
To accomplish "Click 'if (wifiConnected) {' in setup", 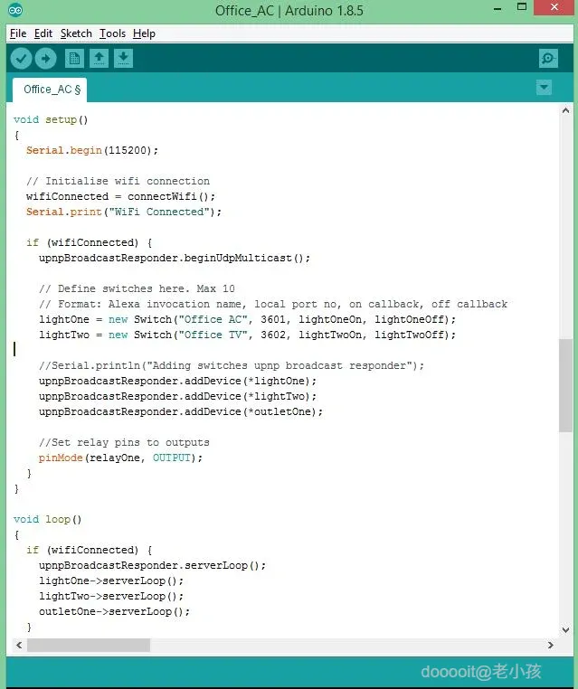I will coord(90,242).
